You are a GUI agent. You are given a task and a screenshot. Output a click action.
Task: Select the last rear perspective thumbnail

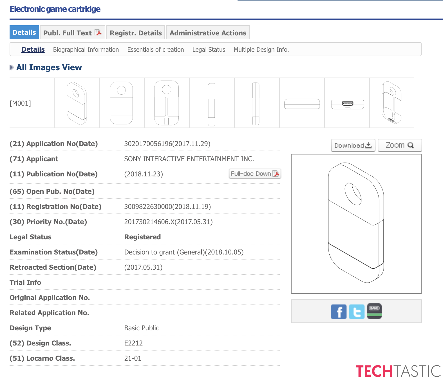[x=391, y=103]
